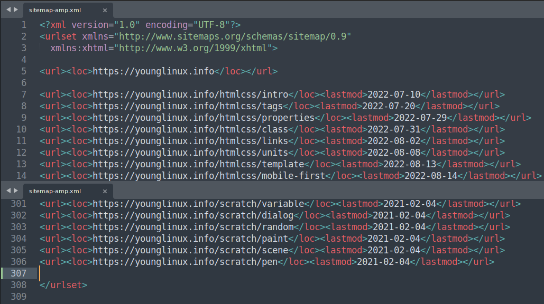
Task: Click the right tab-scroll arrow in bottom pane
Action: [16, 191]
